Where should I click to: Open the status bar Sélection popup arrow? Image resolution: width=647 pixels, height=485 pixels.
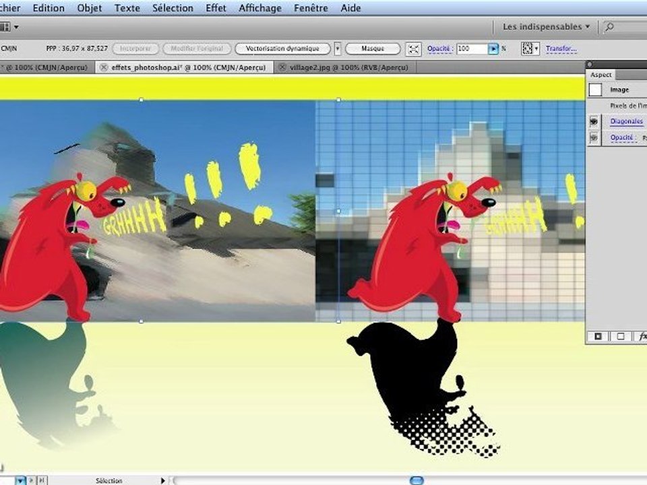click(162, 480)
